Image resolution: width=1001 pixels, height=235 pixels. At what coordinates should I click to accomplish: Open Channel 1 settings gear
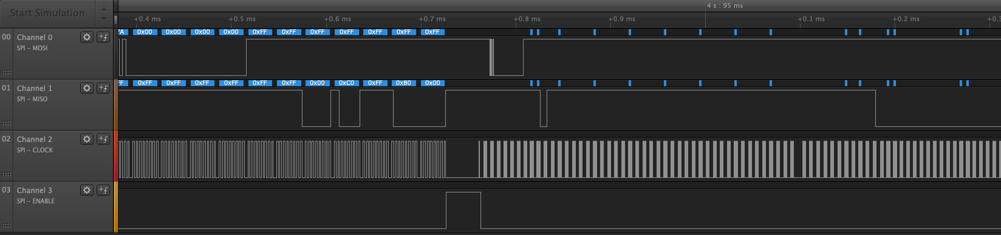click(87, 88)
